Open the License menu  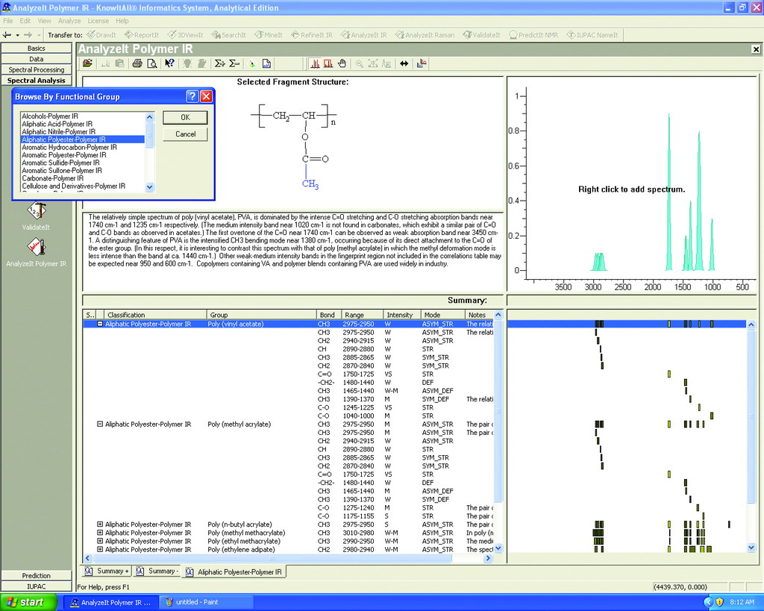(98, 21)
